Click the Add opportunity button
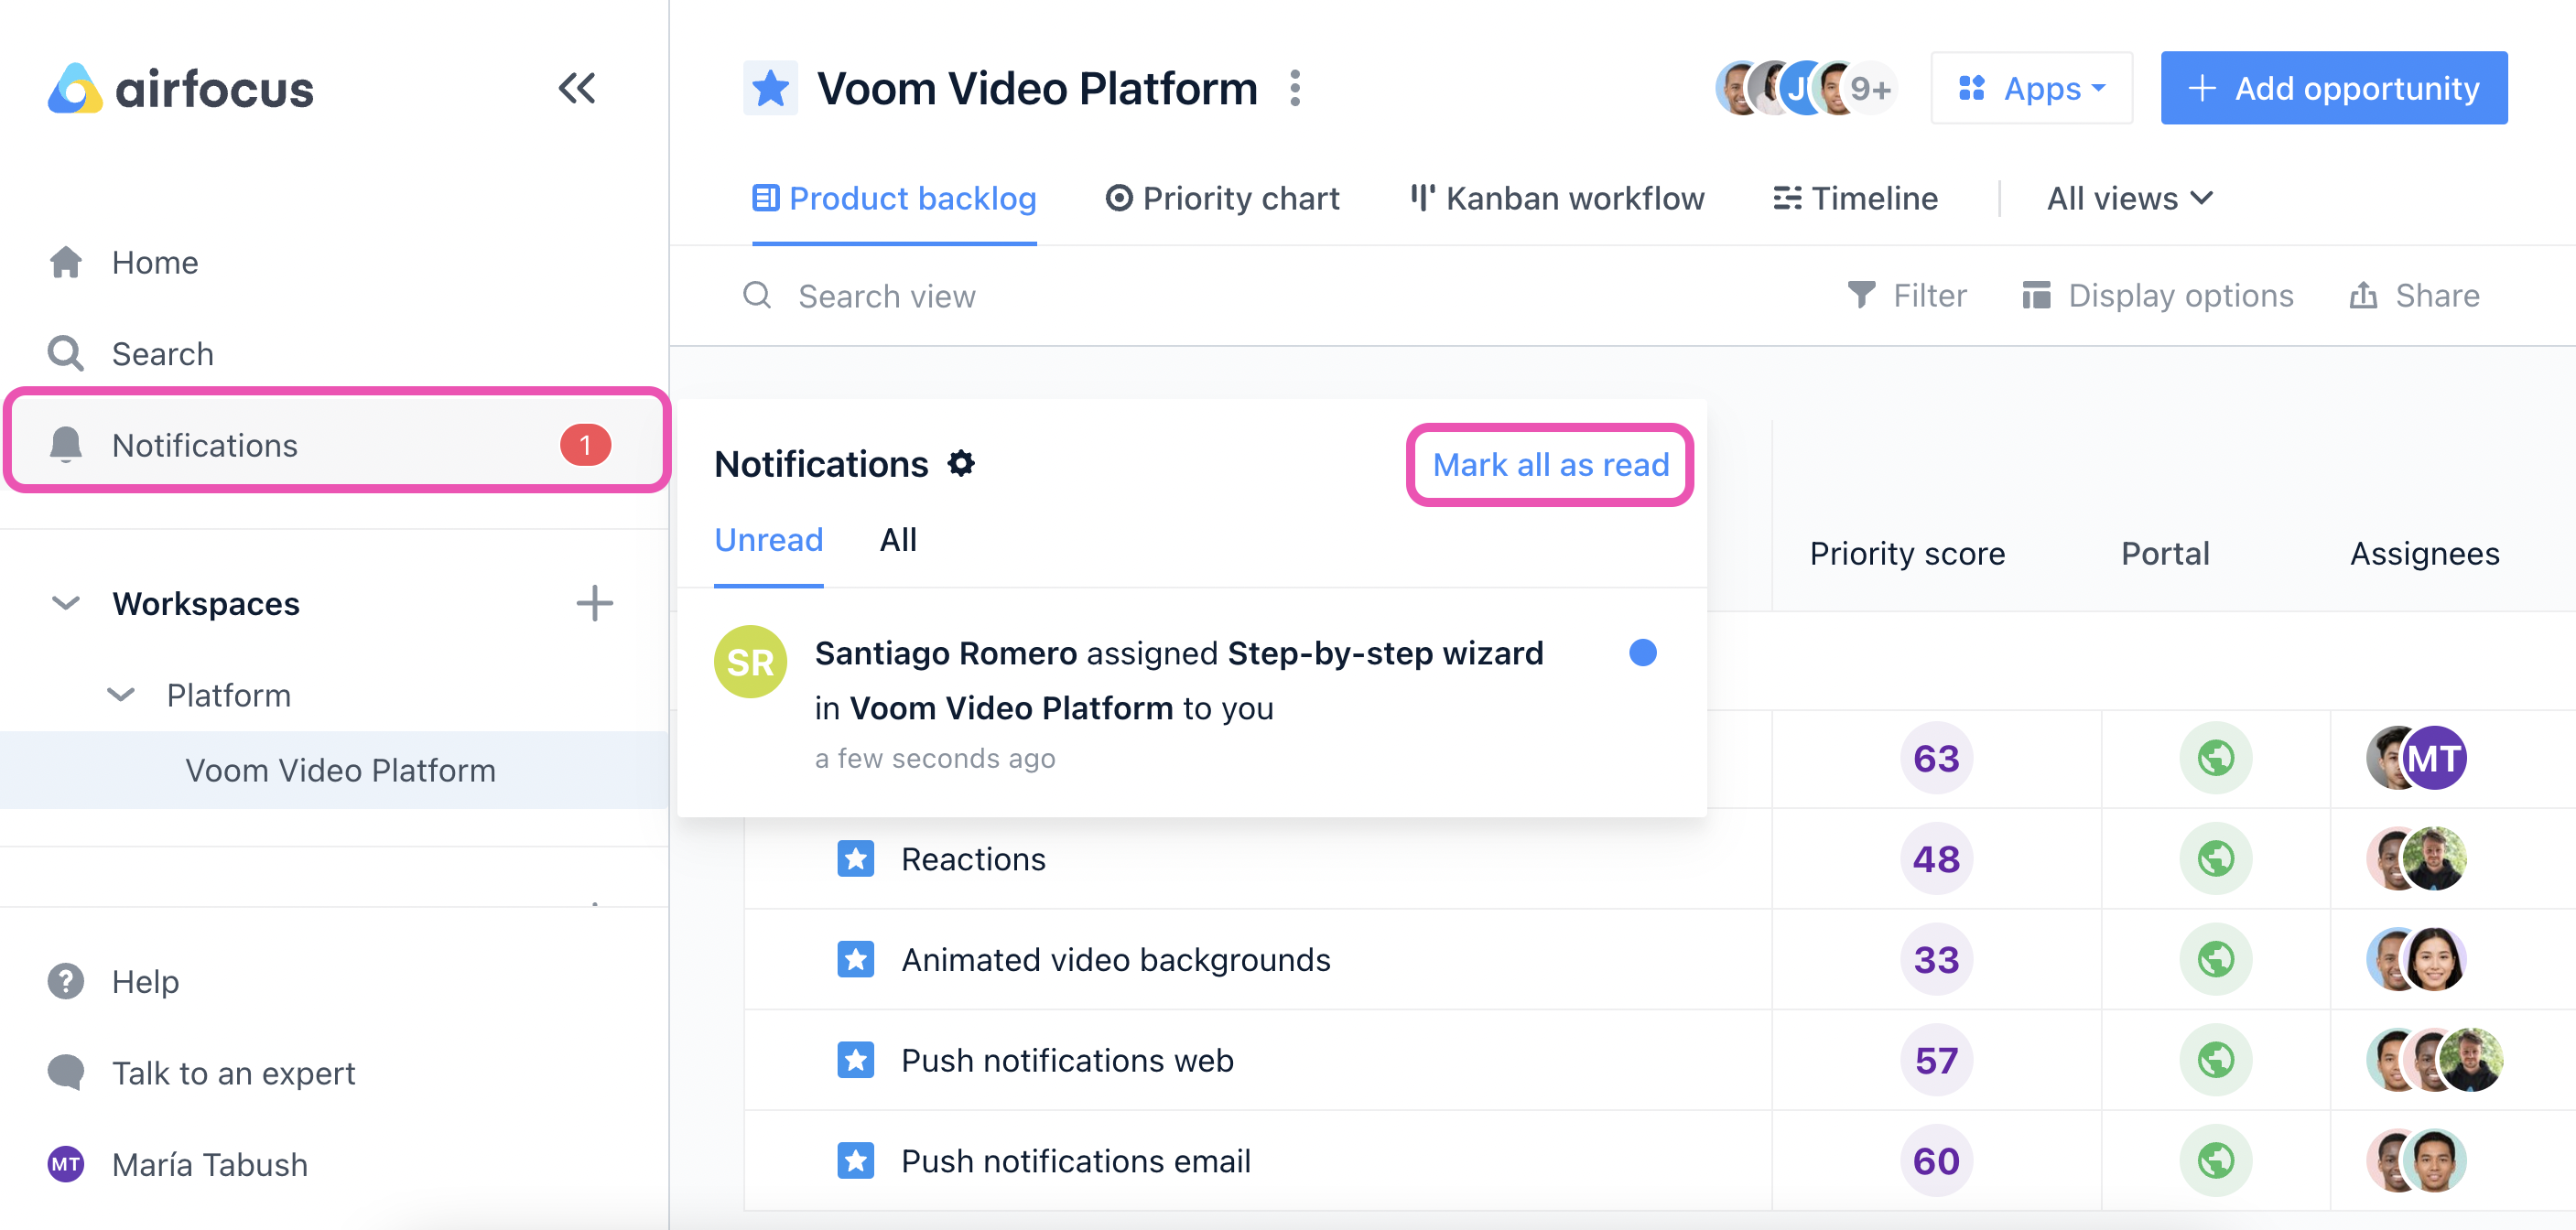The height and width of the screenshot is (1230, 2576). pos(2333,89)
